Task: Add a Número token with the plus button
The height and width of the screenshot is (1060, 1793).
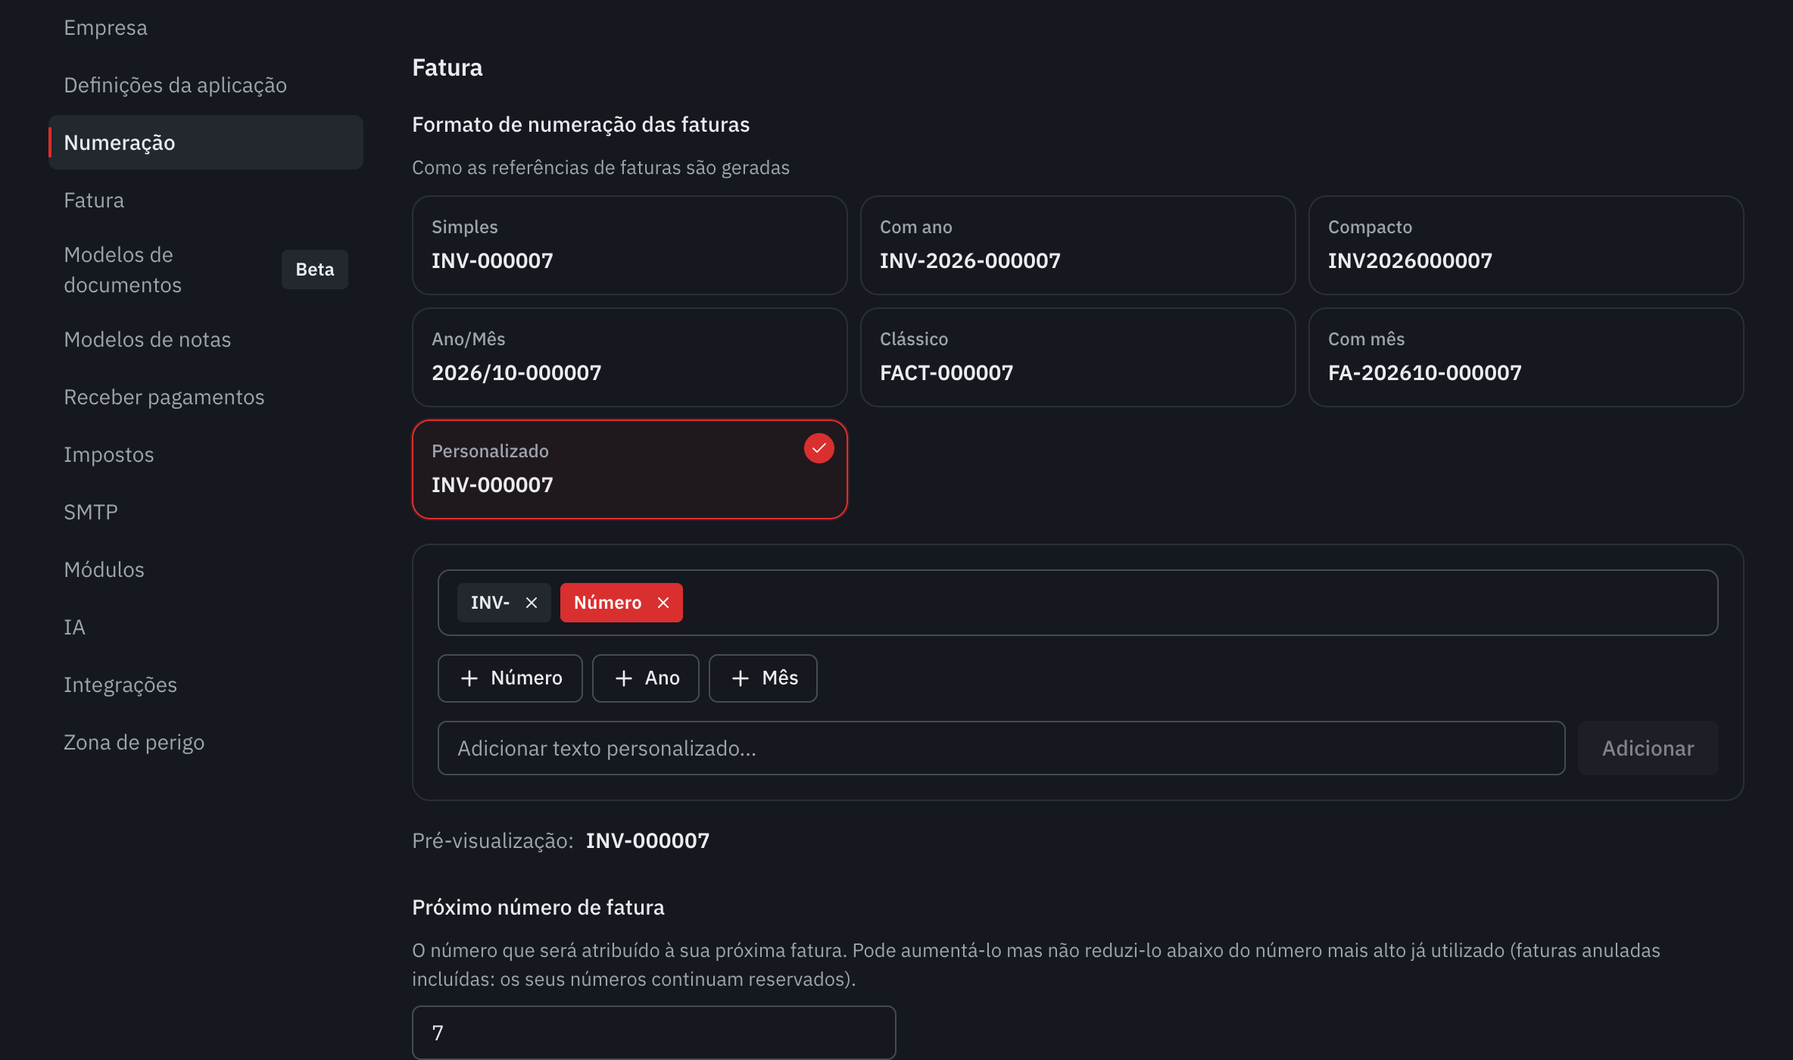Action: tap(510, 678)
